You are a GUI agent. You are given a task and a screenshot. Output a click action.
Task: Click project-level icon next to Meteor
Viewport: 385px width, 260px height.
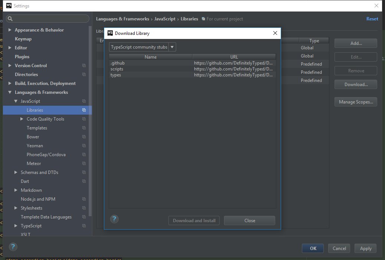click(x=84, y=164)
